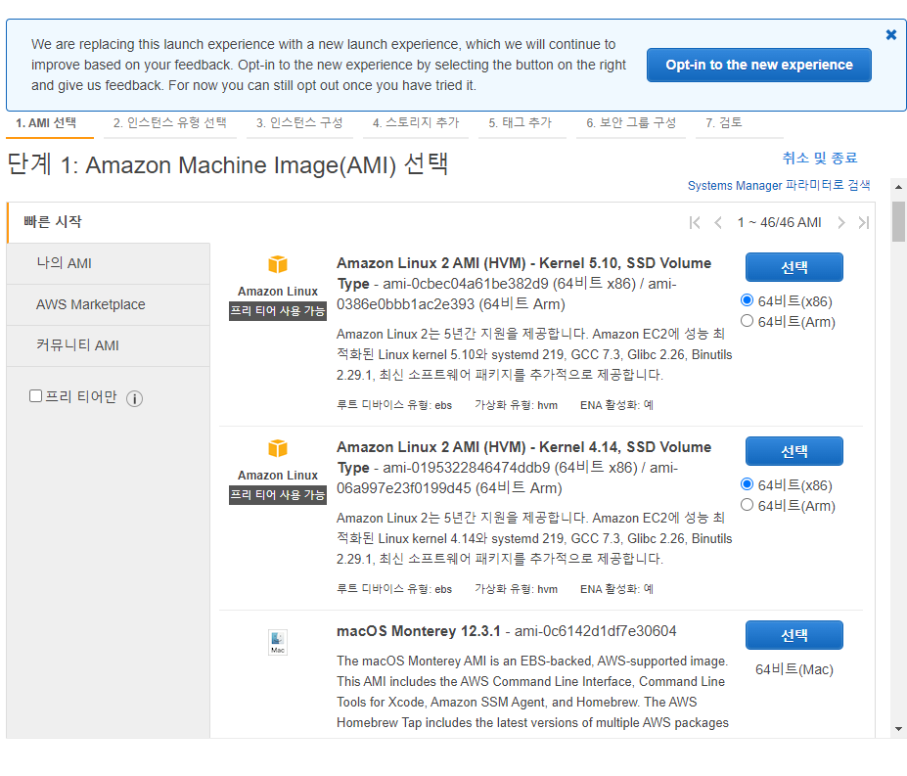Click the Kernel 5.10 AMI title text
This screenshot has width=907, height=776.
click(x=524, y=273)
